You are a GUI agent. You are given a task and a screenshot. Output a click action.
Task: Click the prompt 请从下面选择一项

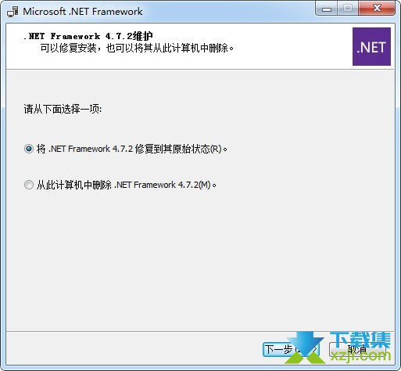pos(63,109)
